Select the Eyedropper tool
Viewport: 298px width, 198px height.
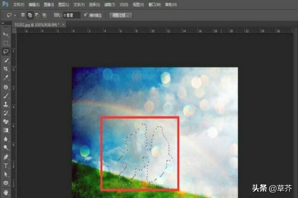click(6, 78)
